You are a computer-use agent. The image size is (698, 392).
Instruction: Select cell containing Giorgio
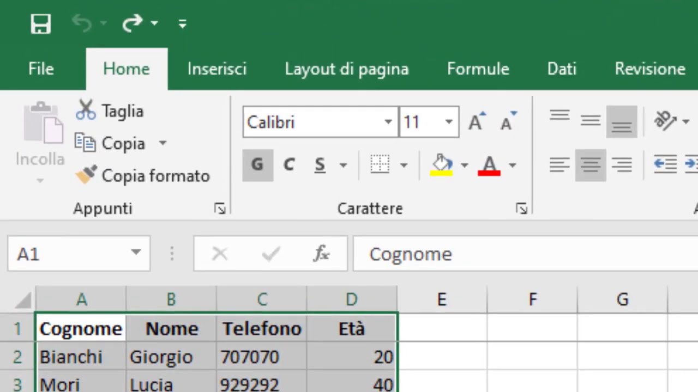tap(171, 357)
